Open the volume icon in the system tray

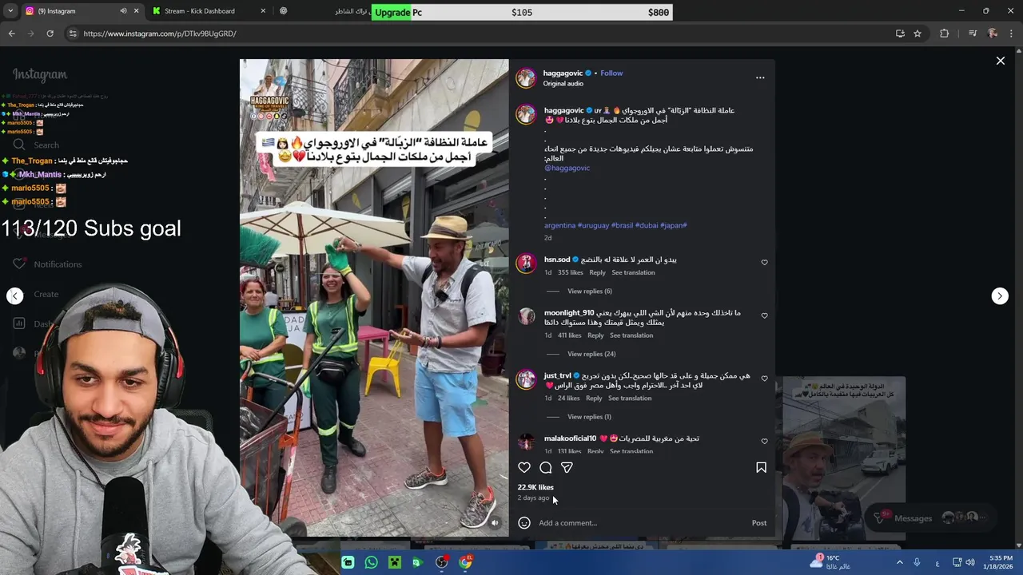970,562
